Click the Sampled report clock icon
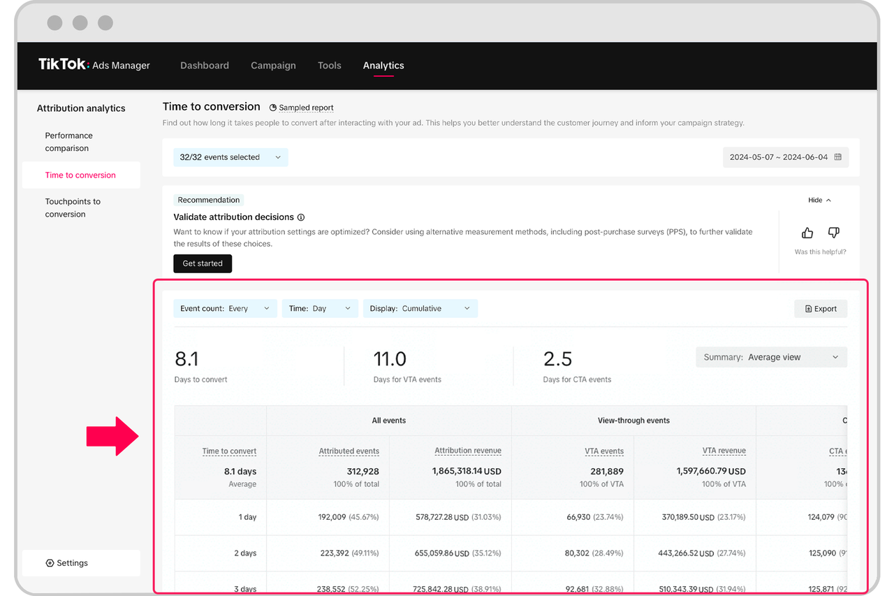Viewport: 894px width, 596px height. click(274, 108)
